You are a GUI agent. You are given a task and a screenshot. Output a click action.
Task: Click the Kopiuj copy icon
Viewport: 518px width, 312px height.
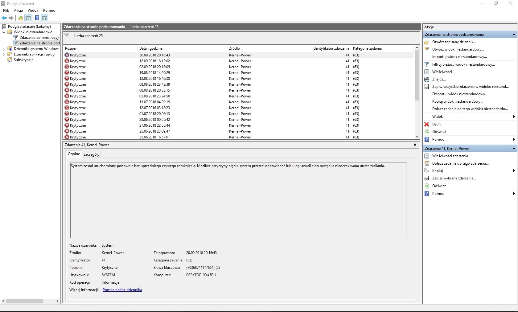(x=427, y=171)
